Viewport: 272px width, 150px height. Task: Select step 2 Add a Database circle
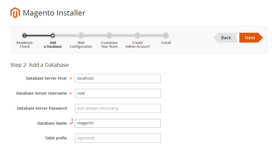(x=53, y=35)
